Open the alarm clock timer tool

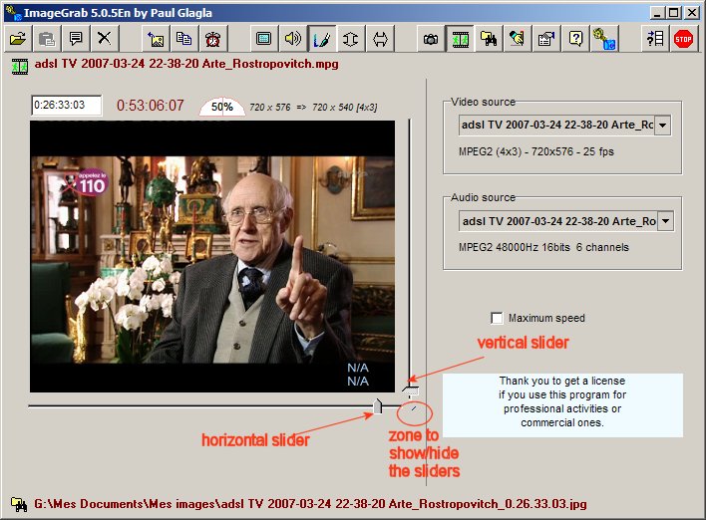point(212,39)
